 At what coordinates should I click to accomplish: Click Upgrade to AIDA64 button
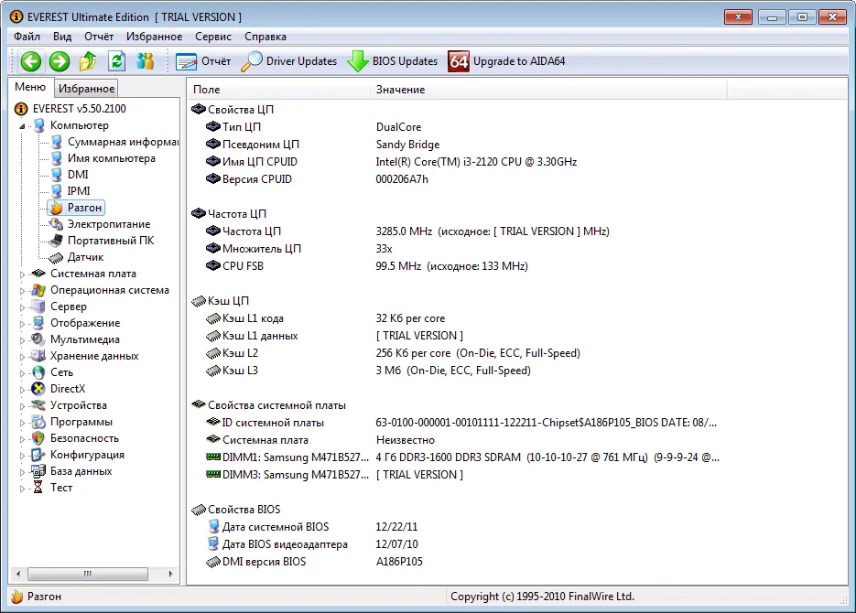506,61
